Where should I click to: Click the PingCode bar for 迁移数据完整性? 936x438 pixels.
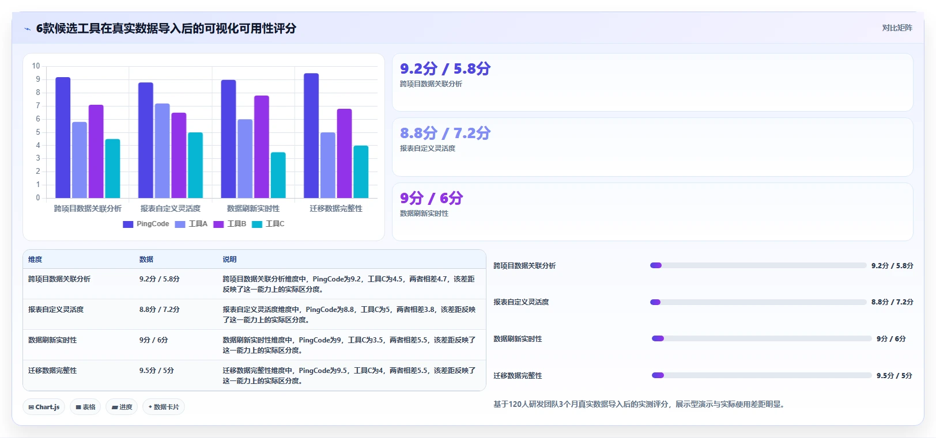[311, 136]
